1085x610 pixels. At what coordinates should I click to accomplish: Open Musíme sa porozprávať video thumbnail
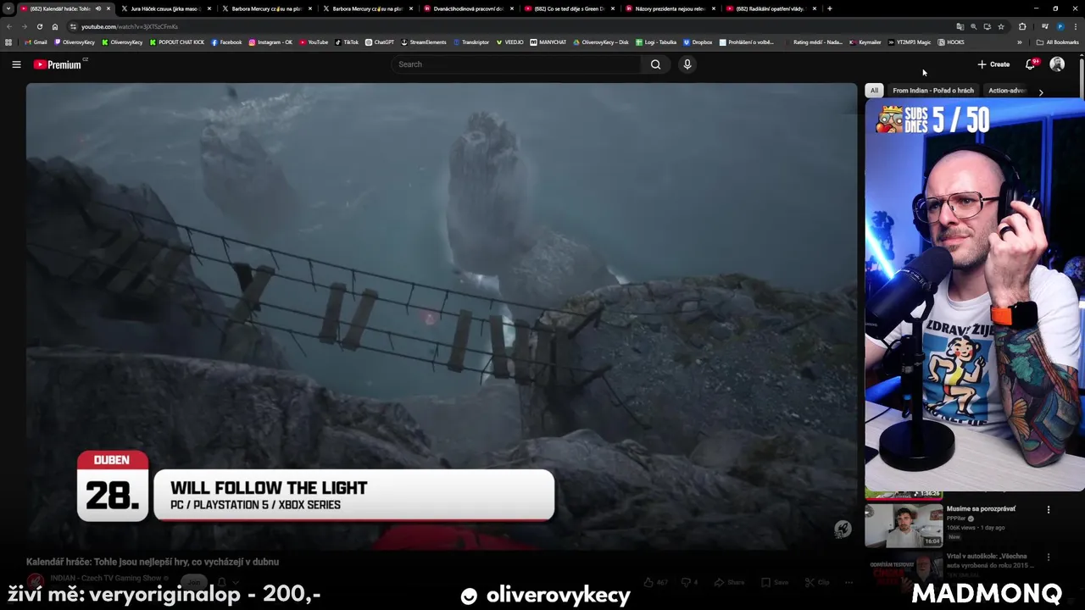[904, 525]
